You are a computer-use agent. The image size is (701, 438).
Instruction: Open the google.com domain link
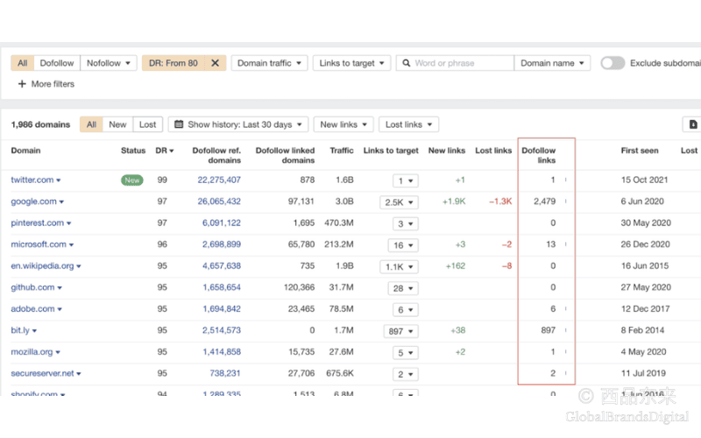click(34, 201)
